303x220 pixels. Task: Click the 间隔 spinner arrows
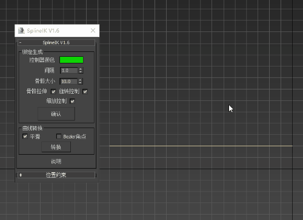(x=81, y=71)
